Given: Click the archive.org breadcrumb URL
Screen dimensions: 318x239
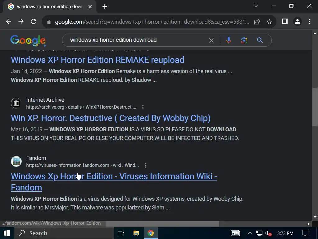Looking at the screenshot, I should (x=81, y=107).
